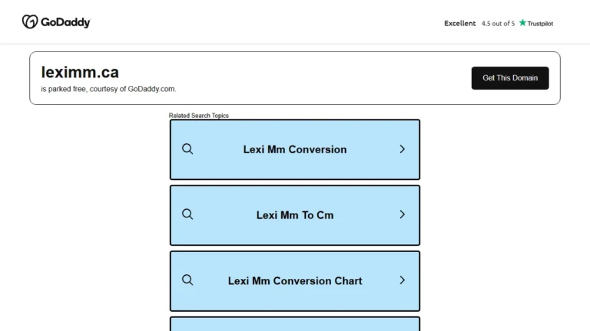Click the 'Related Search Topics' label
The height and width of the screenshot is (331, 590).
click(199, 116)
